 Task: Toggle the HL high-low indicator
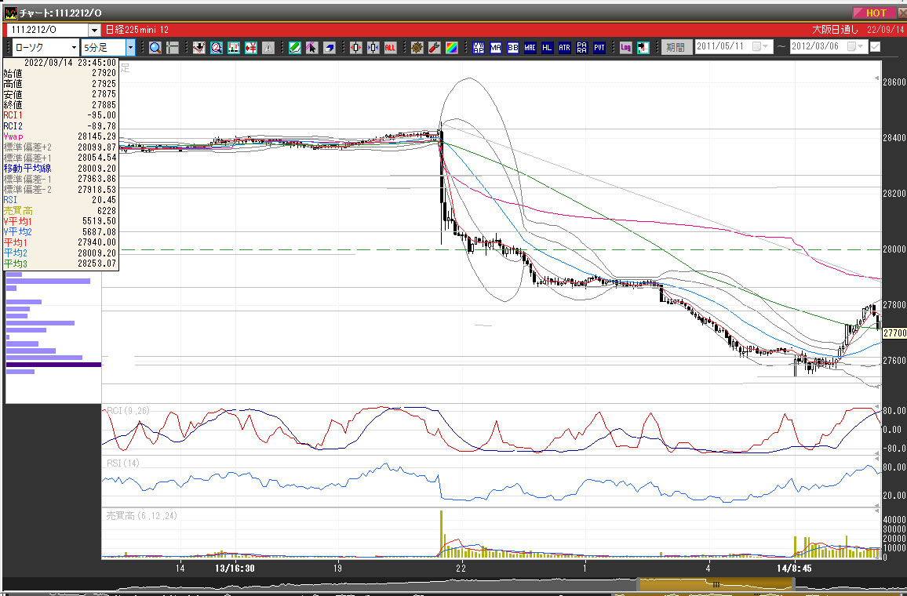click(547, 47)
